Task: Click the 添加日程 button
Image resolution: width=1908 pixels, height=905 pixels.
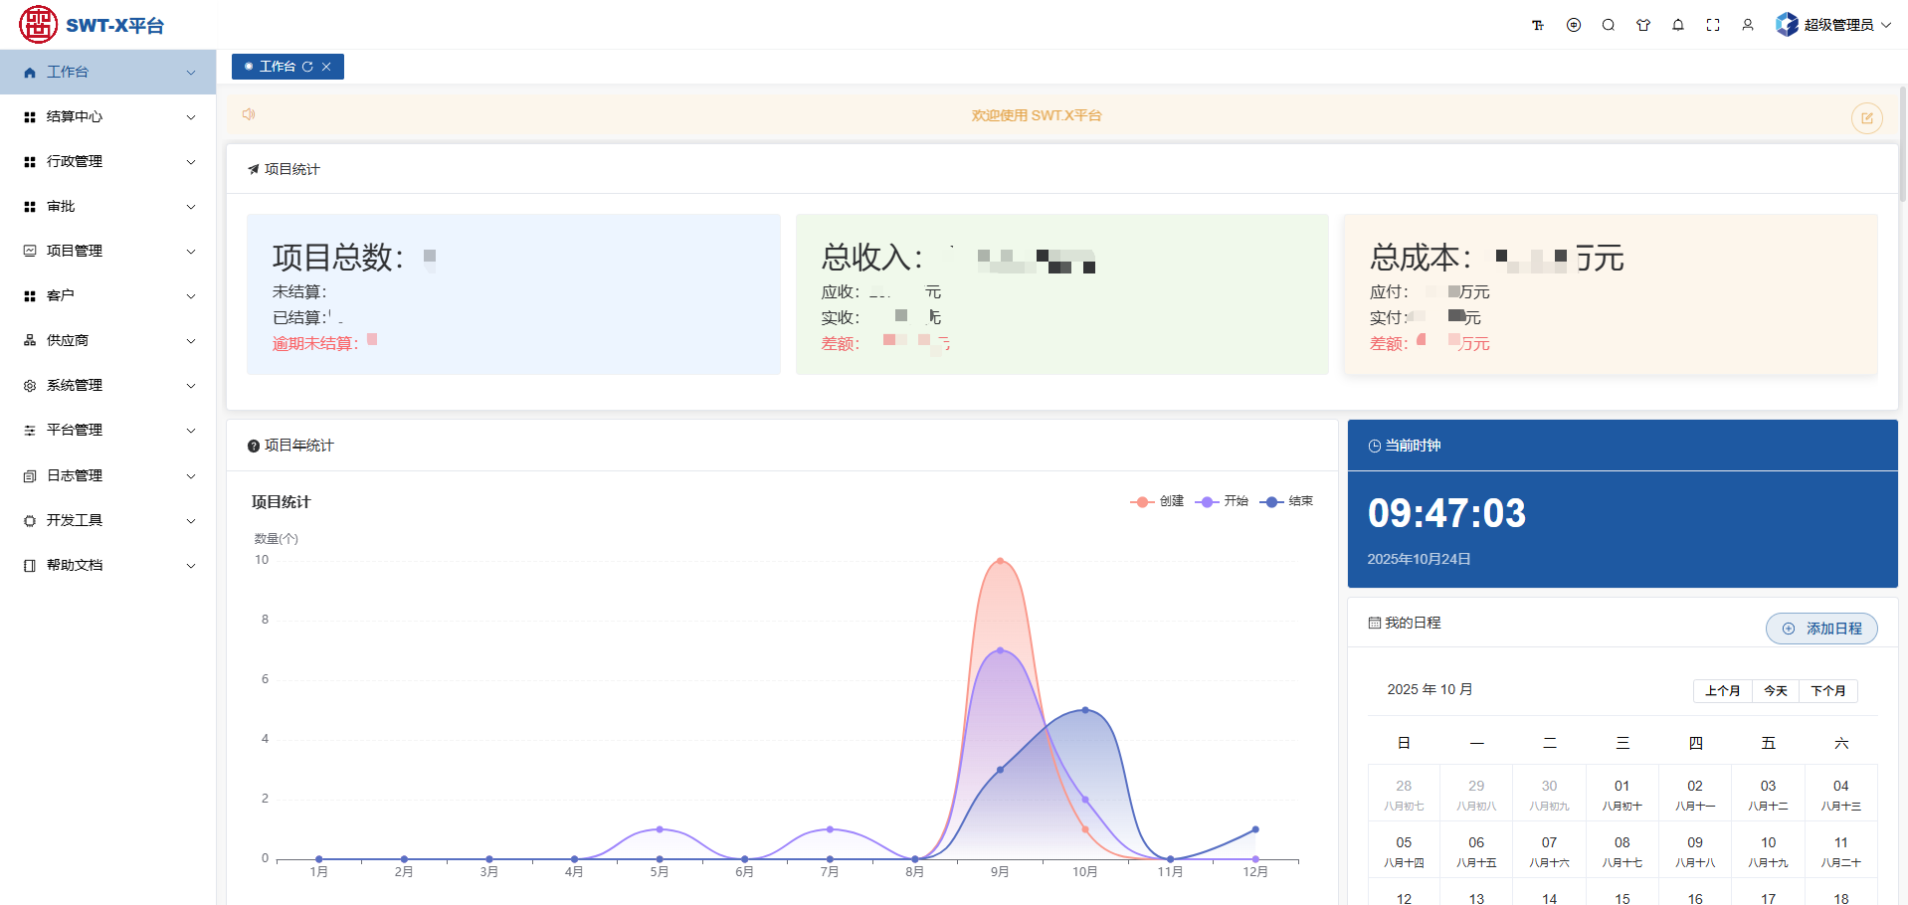Action: [x=1821, y=629]
